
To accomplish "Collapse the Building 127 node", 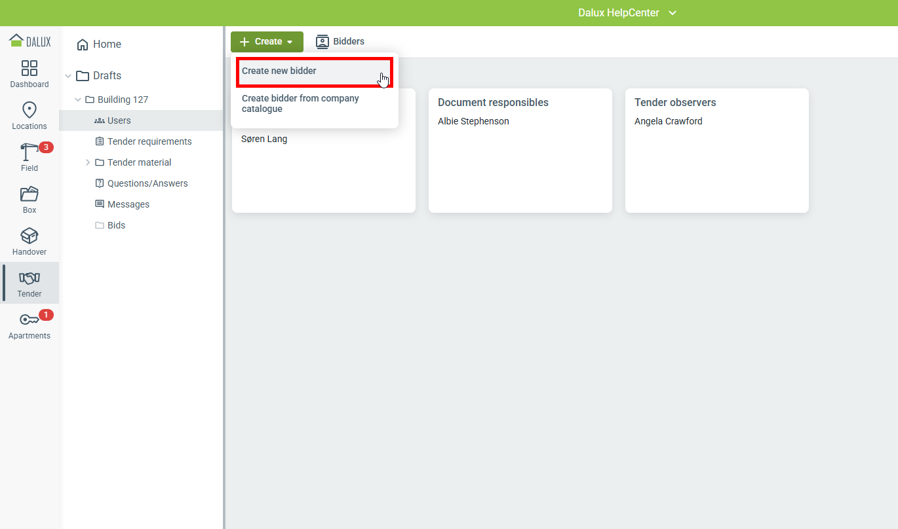I will point(78,100).
